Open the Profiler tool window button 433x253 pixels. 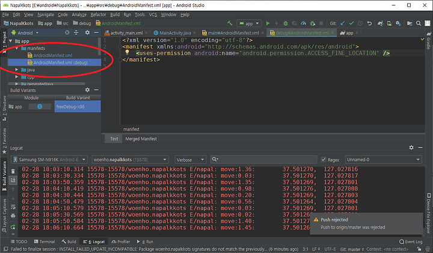click(121, 242)
